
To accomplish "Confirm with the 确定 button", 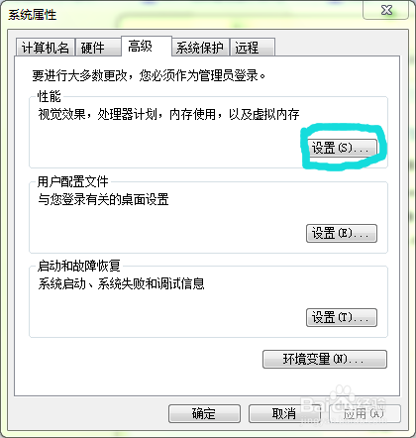I will click(x=204, y=414).
